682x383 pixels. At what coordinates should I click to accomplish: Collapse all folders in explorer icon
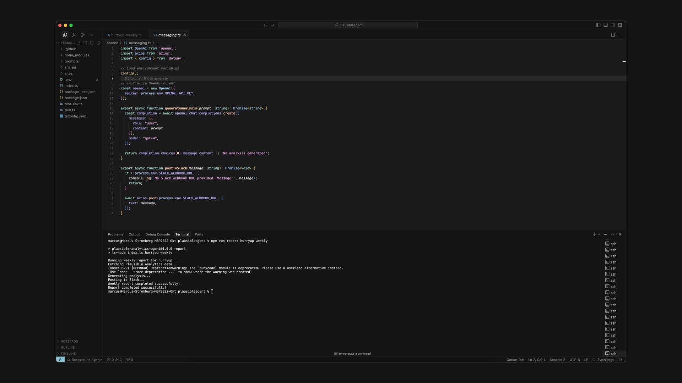click(98, 43)
